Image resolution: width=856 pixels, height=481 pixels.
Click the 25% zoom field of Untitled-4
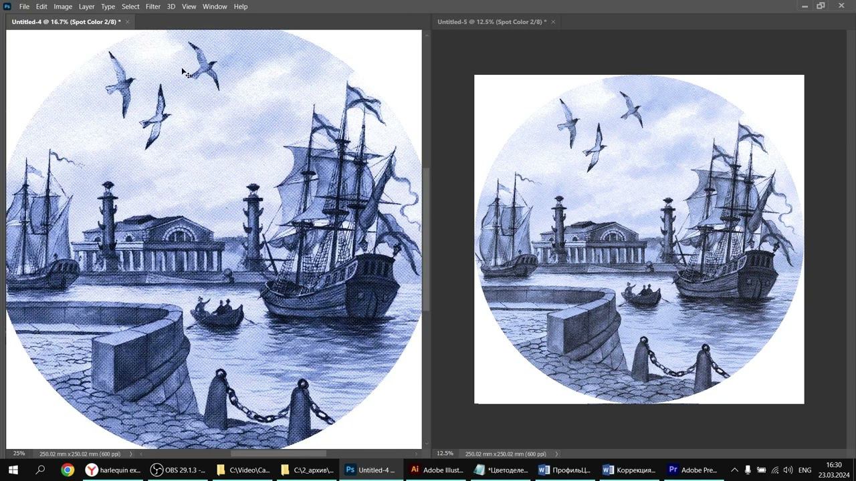[19, 454]
